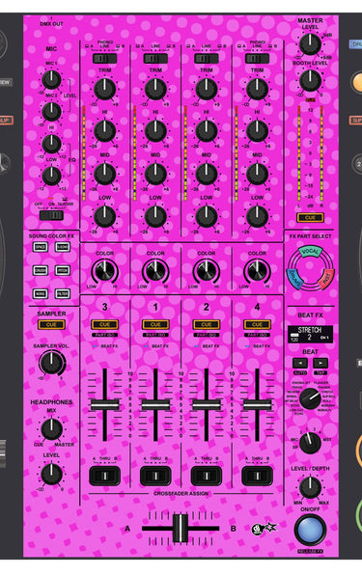Screen dimensions: 362x575
Task: Click the MIC EQ LOW knob
Action: pyautogui.click(x=51, y=176)
